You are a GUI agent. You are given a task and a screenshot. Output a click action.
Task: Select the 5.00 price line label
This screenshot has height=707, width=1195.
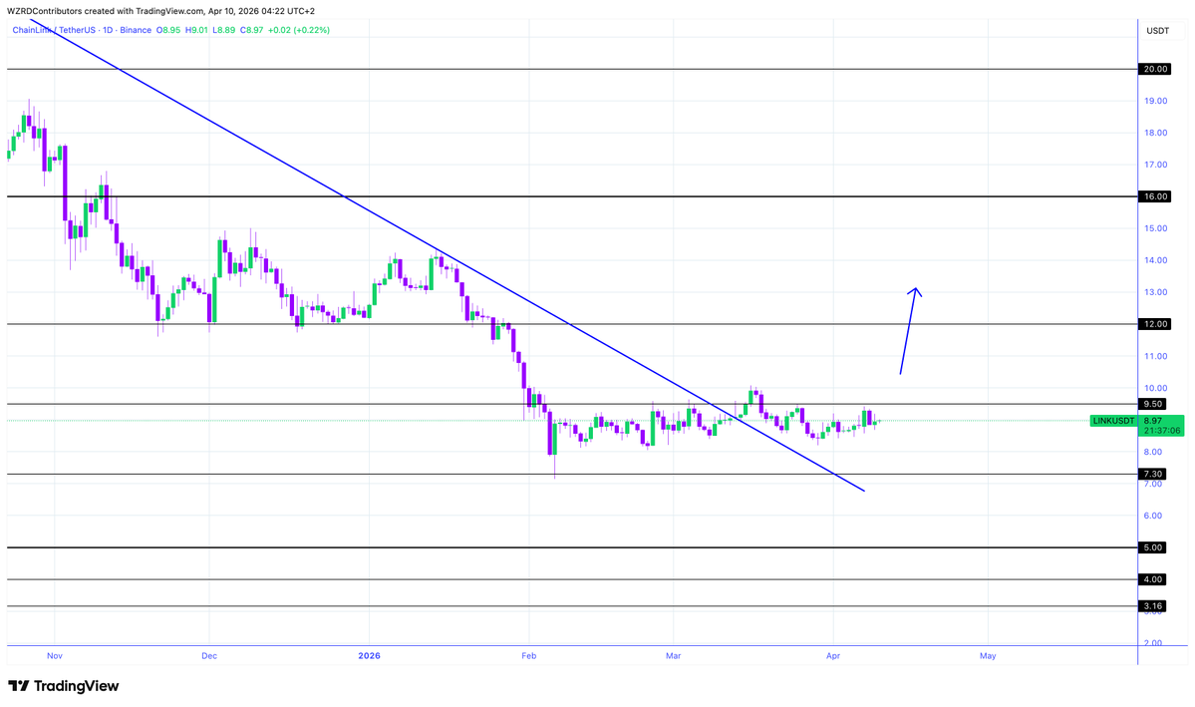tap(1152, 547)
